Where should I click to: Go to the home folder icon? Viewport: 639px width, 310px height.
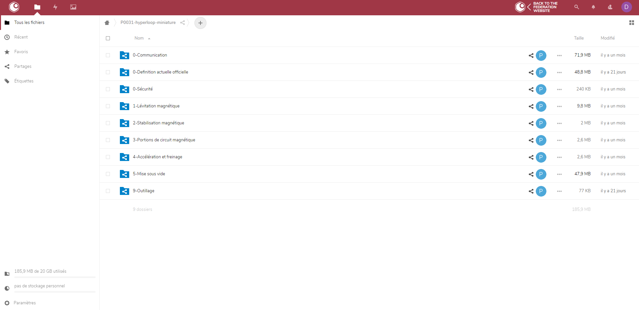click(107, 23)
